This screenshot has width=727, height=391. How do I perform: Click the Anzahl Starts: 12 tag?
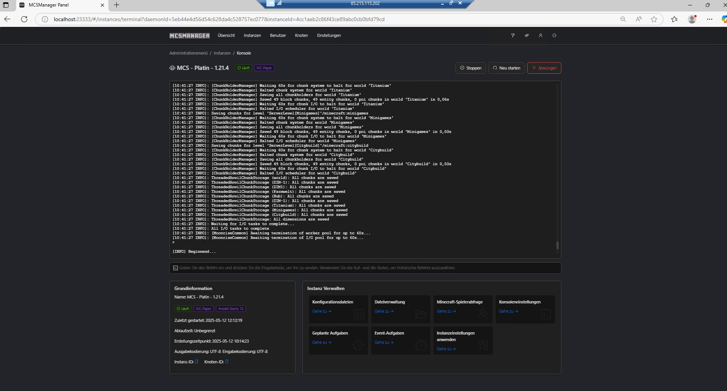pos(231,309)
